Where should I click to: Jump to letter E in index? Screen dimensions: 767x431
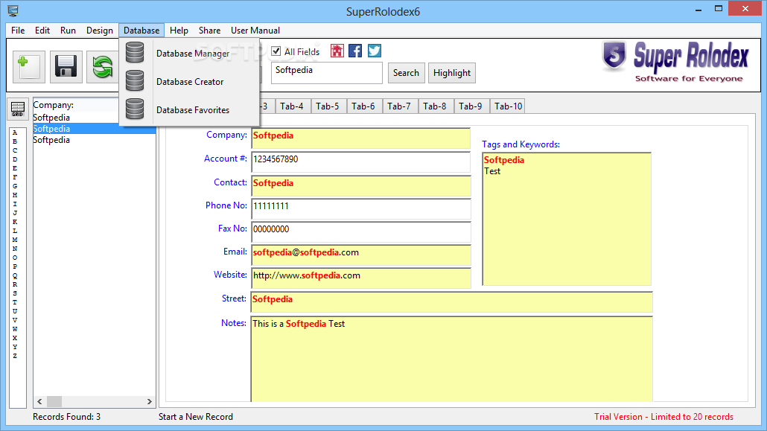tap(15, 168)
